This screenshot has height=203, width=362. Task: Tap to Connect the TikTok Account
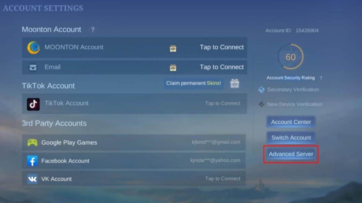pyautogui.click(x=223, y=103)
